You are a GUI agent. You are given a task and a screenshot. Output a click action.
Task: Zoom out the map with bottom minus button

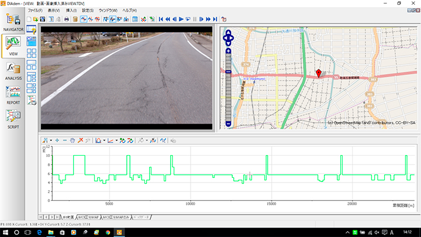[228, 124]
